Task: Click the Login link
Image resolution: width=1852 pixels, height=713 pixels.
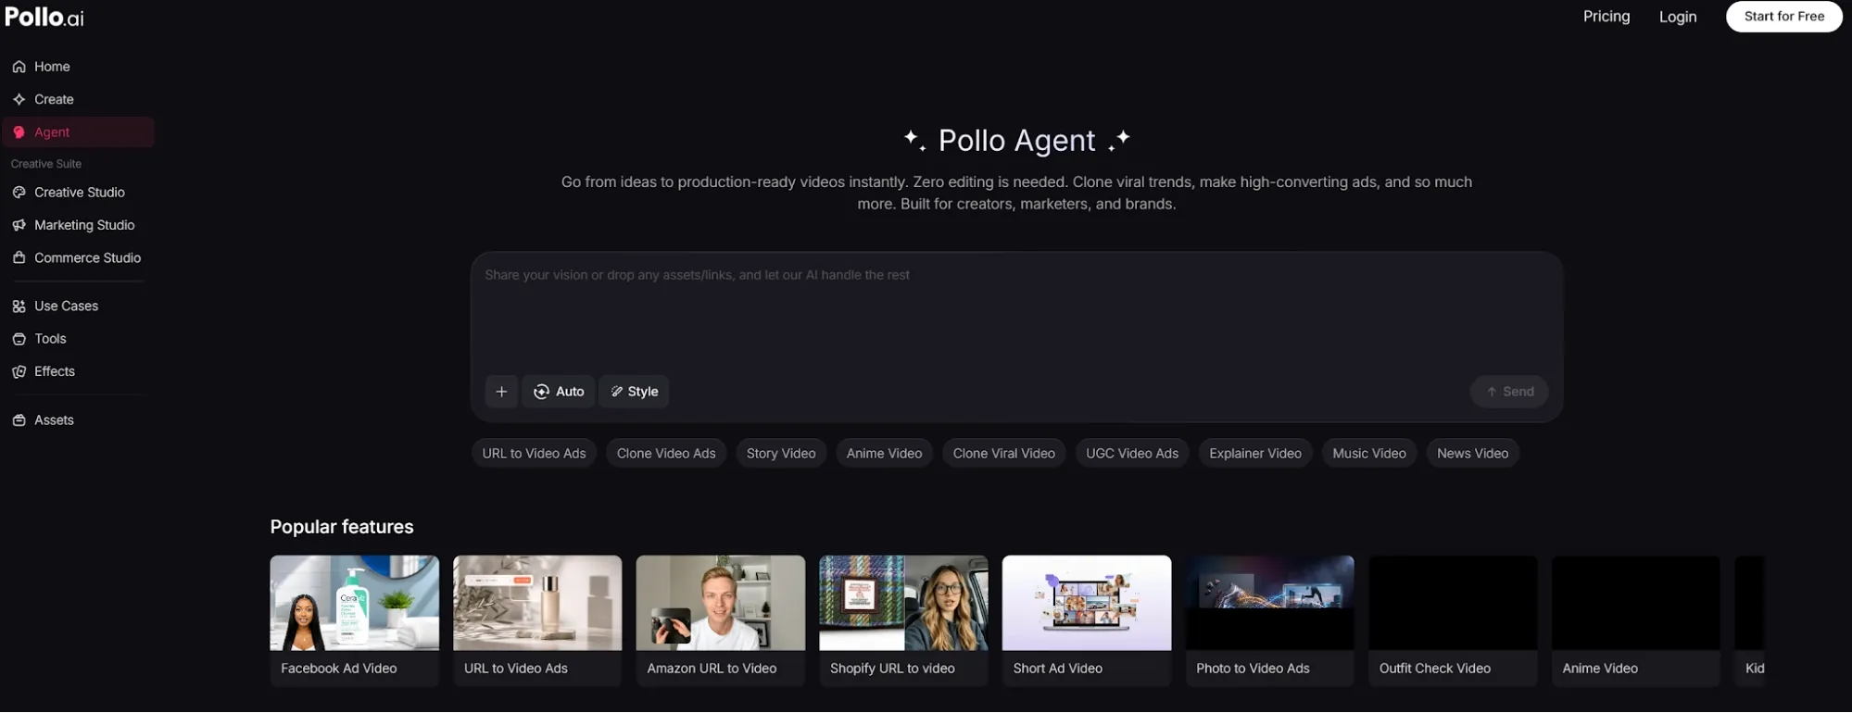Action: click(x=1678, y=17)
